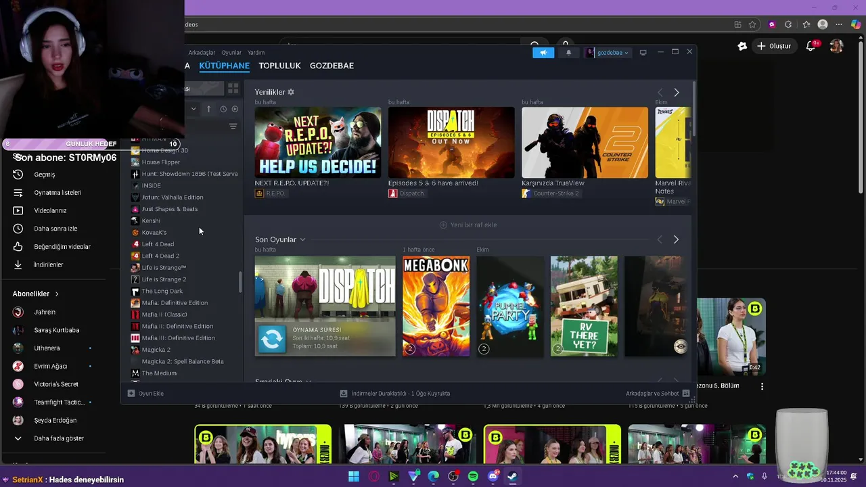The width and height of the screenshot is (866, 487).
Task: Click the R.E.P.O. game logo under news card
Action: 259,193
